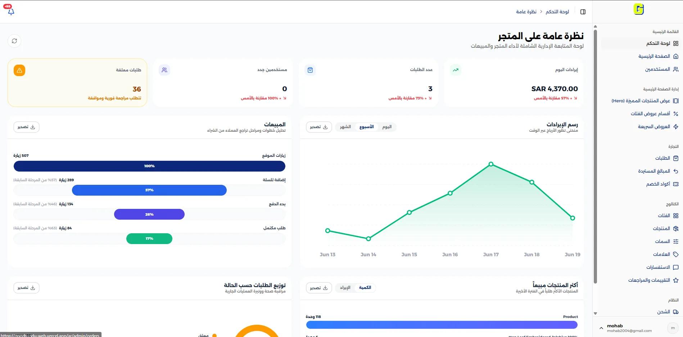Image resolution: width=683 pixels, height=337 pixels.
Task: Click the Jun 17 peak data point
Action: click(x=491, y=164)
